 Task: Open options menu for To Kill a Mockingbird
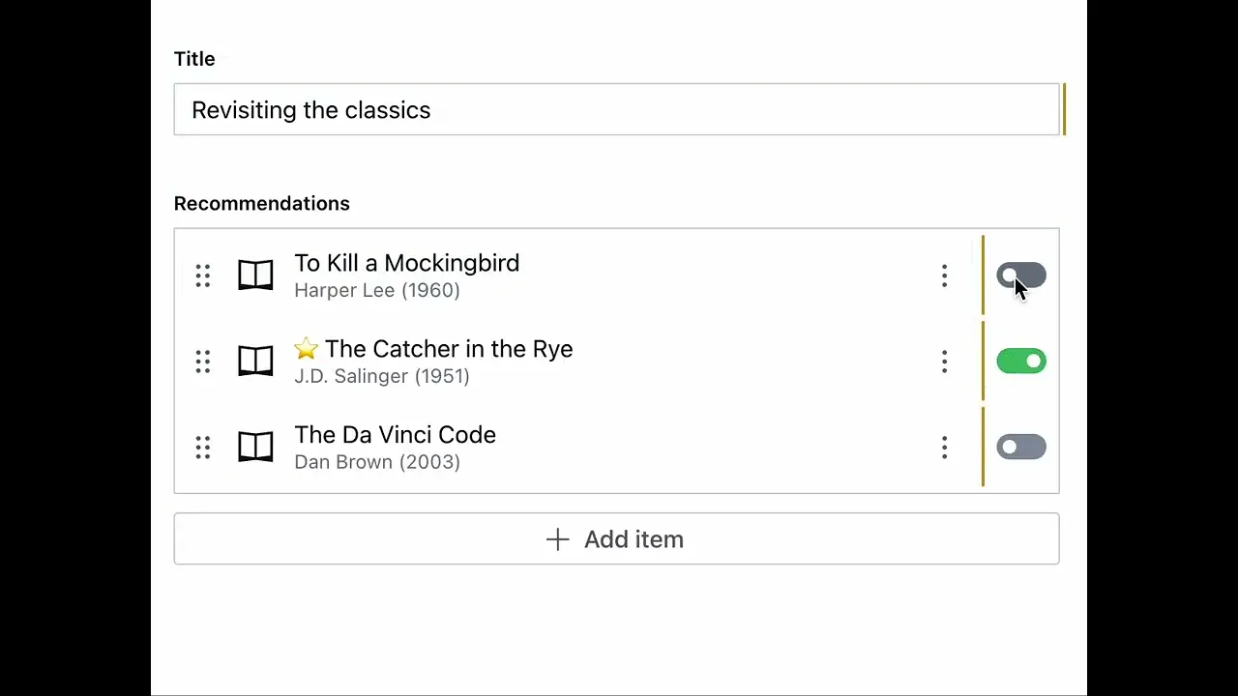click(x=945, y=276)
